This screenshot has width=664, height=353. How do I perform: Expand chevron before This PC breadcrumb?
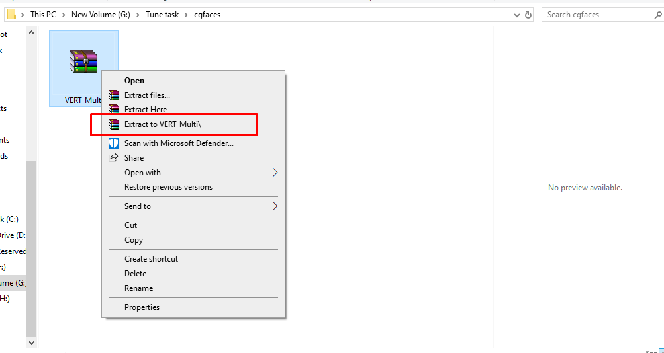pos(23,15)
